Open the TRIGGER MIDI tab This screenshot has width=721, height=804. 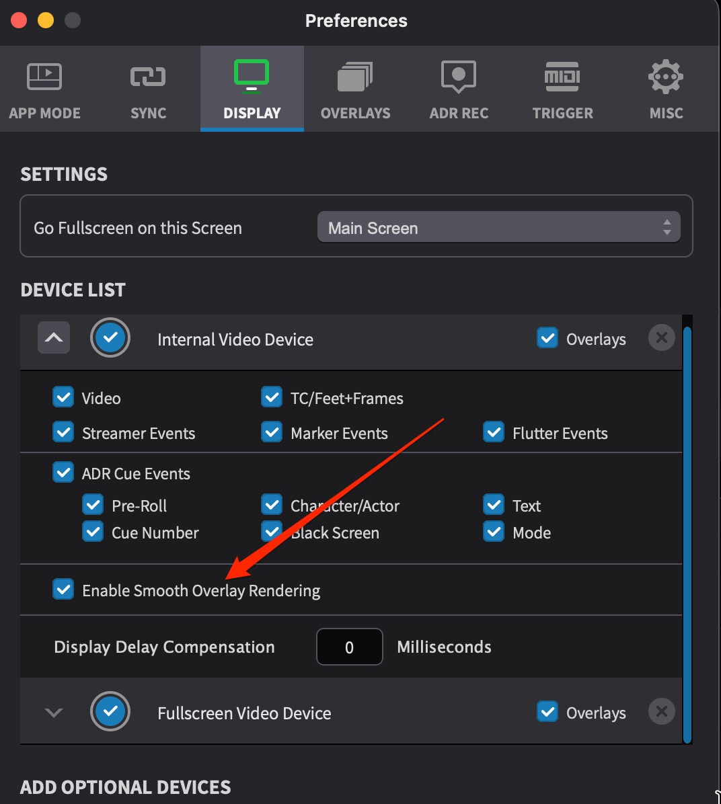[x=562, y=89]
